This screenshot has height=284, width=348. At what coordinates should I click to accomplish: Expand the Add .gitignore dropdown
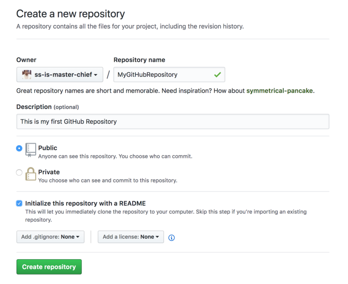[x=51, y=237]
